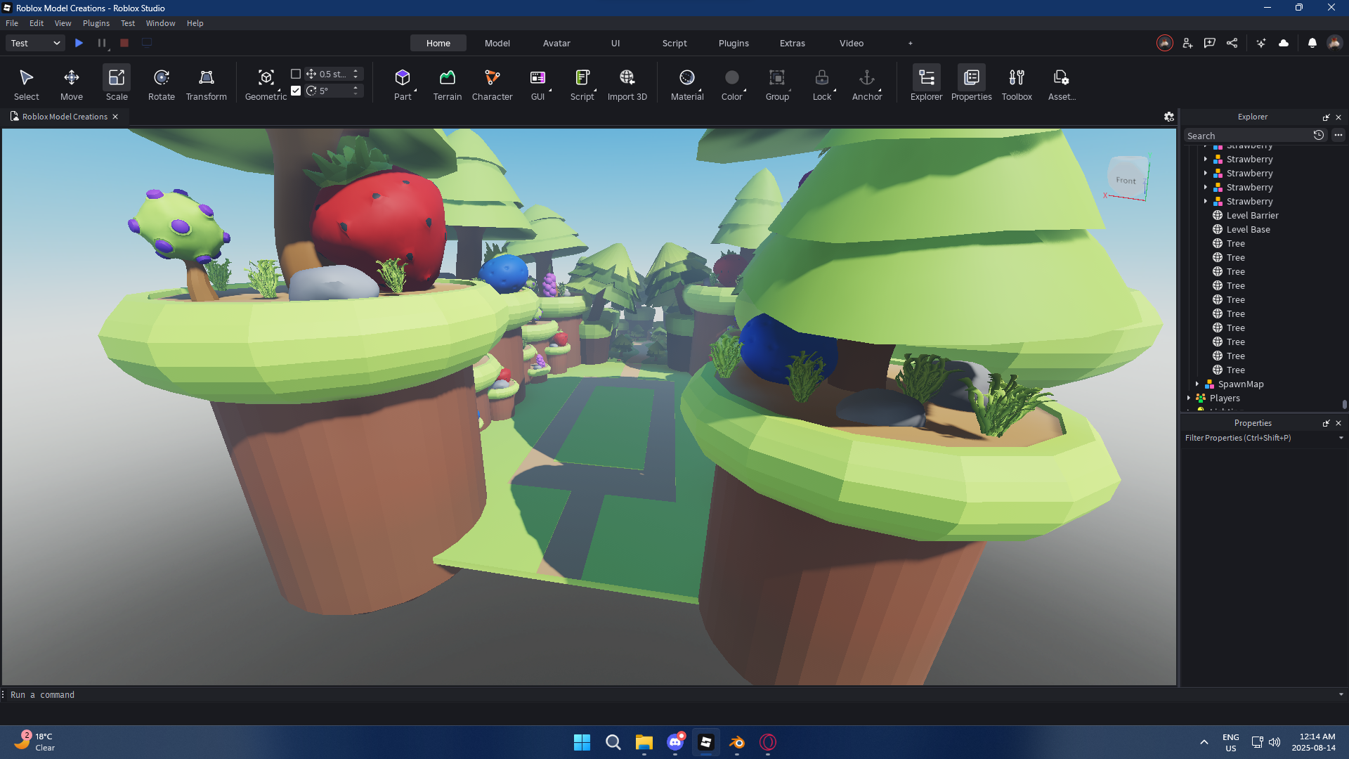This screenshot has height=759, width=1349.
Task: Open the Toolbox panel
Action: pos(1016,83)
